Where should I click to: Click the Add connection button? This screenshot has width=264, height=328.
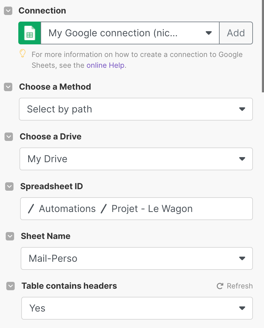(236, 33)
